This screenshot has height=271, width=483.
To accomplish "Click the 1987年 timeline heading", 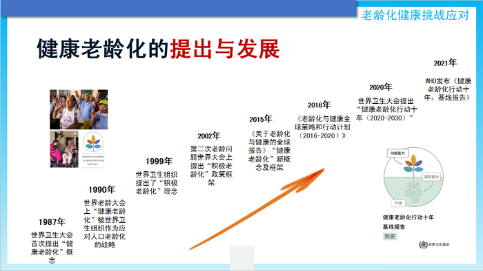I will (x=52, y=221).
